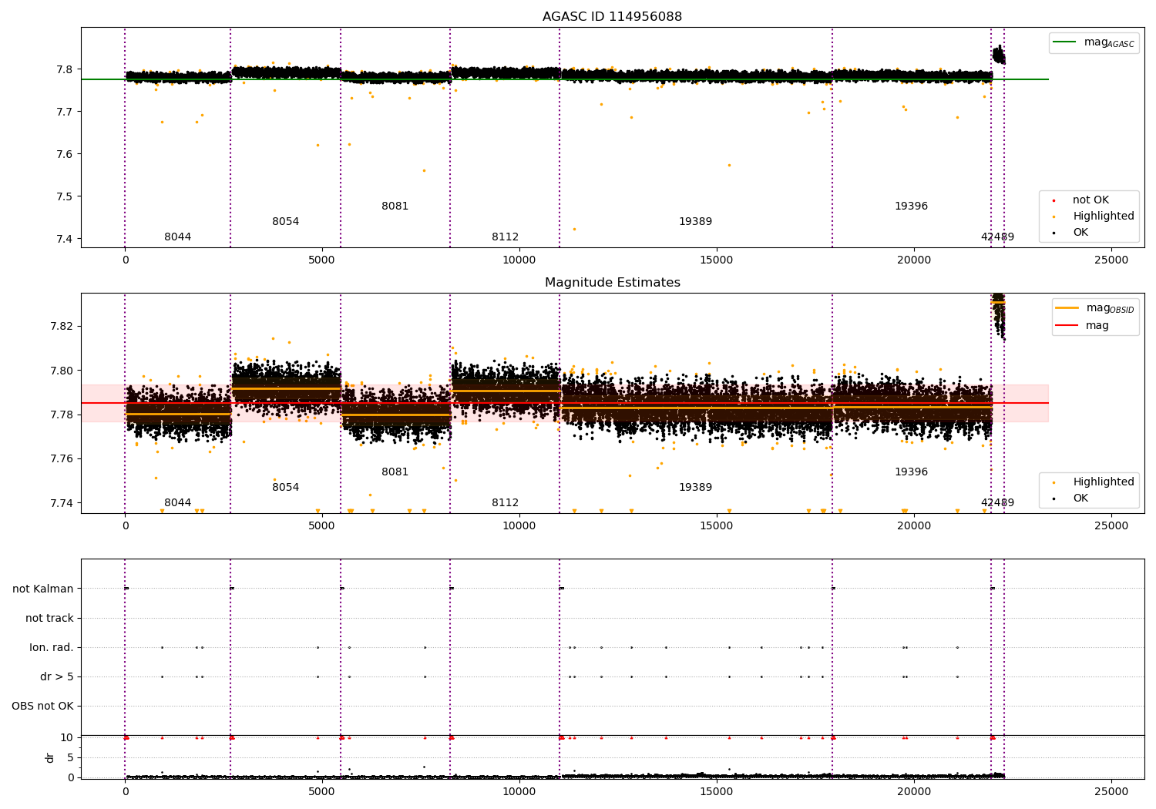Image resolution: width=1156 pixels, height=809 pixels.
Task: Click 'Highlighted' in the top plot legend
Action: (x=1104, y=217)
